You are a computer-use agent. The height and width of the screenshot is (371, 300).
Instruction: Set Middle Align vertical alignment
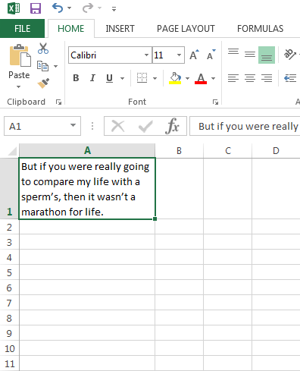[250, 55]
